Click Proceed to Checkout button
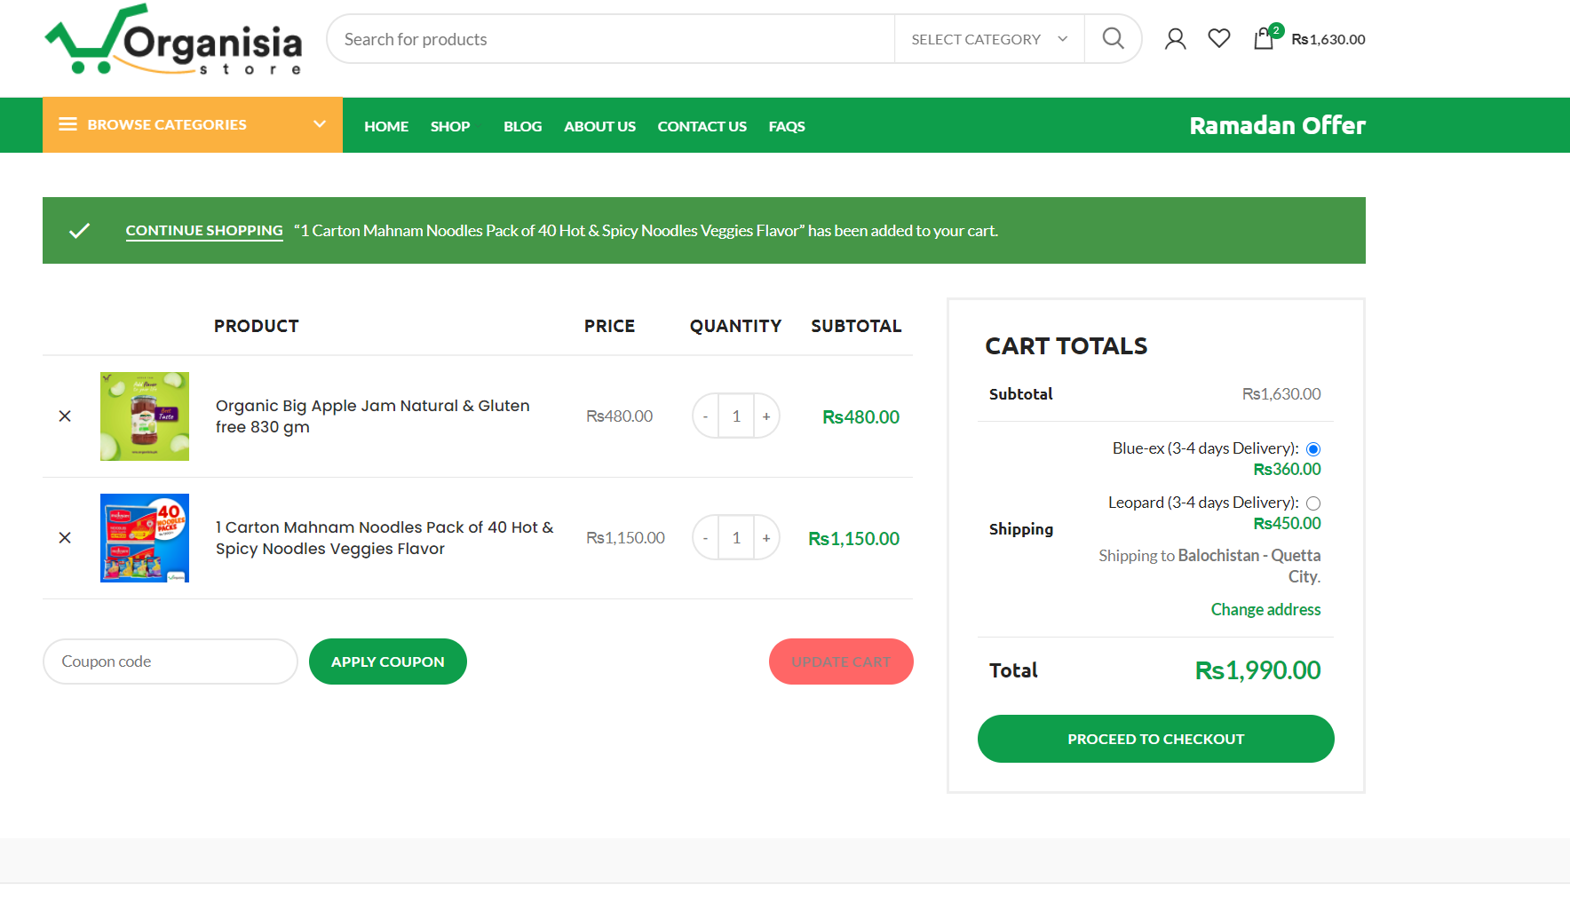 1155,739
